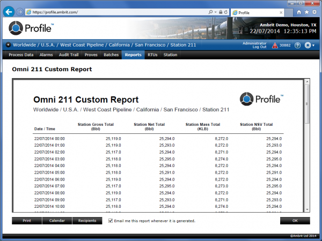Click the Internet Explorer page icon in address bar
The width and height of the screenshot is (322, 241).
[x=29, y=12]
